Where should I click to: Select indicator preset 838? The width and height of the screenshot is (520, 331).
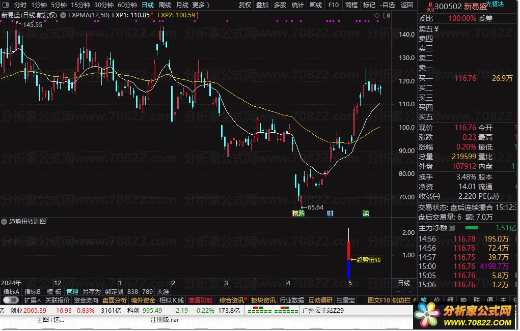[132, 292]
